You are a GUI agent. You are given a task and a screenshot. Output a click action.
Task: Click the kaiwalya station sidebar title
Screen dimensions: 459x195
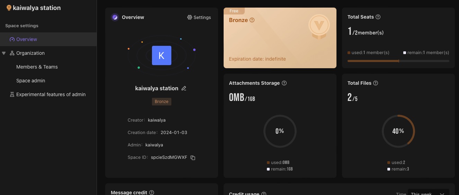tap(37, 8)
